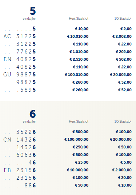This screenshot has height=195, width=136.
Task: Click the € 2.510,00 prize amount
Action: 79,59
